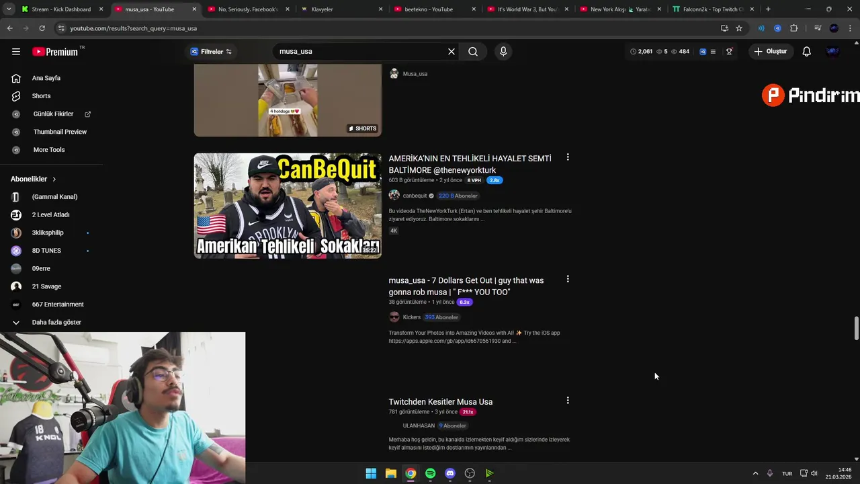
Task: Open the Shorts hotdogs video thumbnail
Action: click(x=288, y=100)
